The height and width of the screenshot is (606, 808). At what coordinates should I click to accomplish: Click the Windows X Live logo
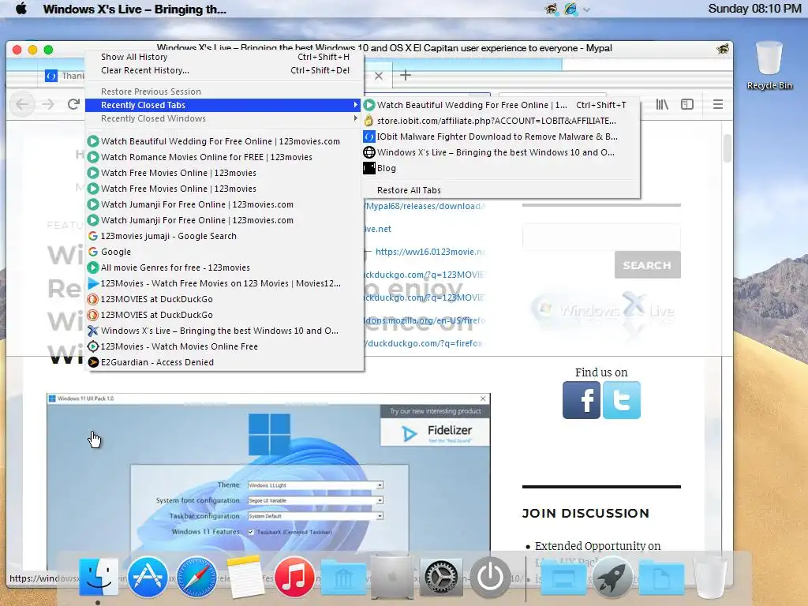[601, 311]
